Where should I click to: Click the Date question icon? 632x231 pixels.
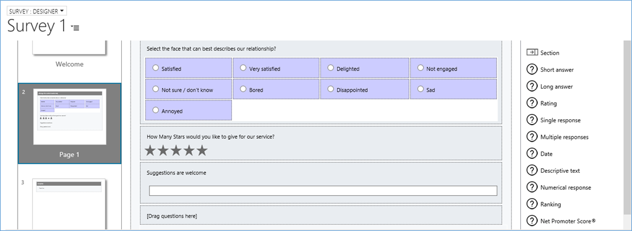tap(532, 154)
